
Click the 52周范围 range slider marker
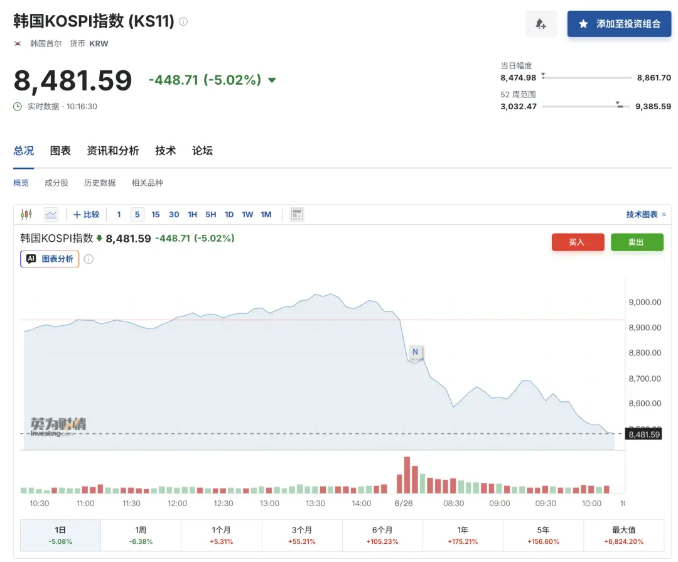pos(619,104)
